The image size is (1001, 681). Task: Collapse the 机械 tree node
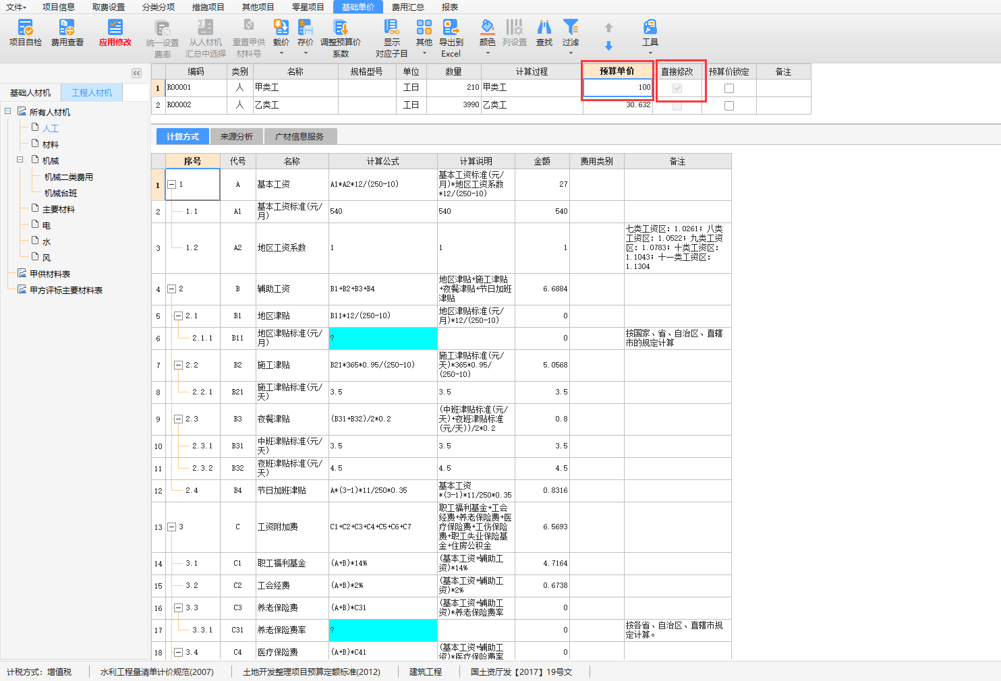(x=20, y=160)
